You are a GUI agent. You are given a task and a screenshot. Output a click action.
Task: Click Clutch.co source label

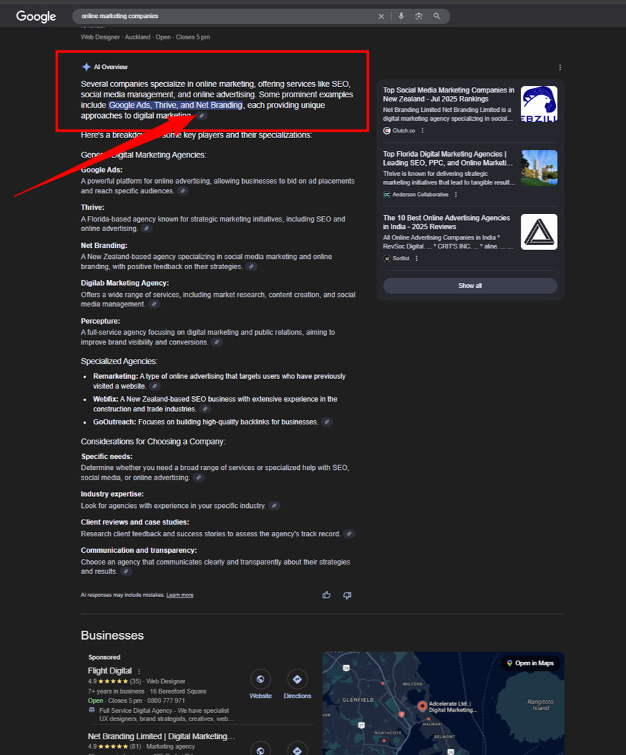tap(399, 130)
